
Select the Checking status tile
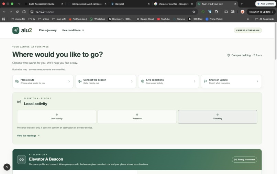point(218,117)
